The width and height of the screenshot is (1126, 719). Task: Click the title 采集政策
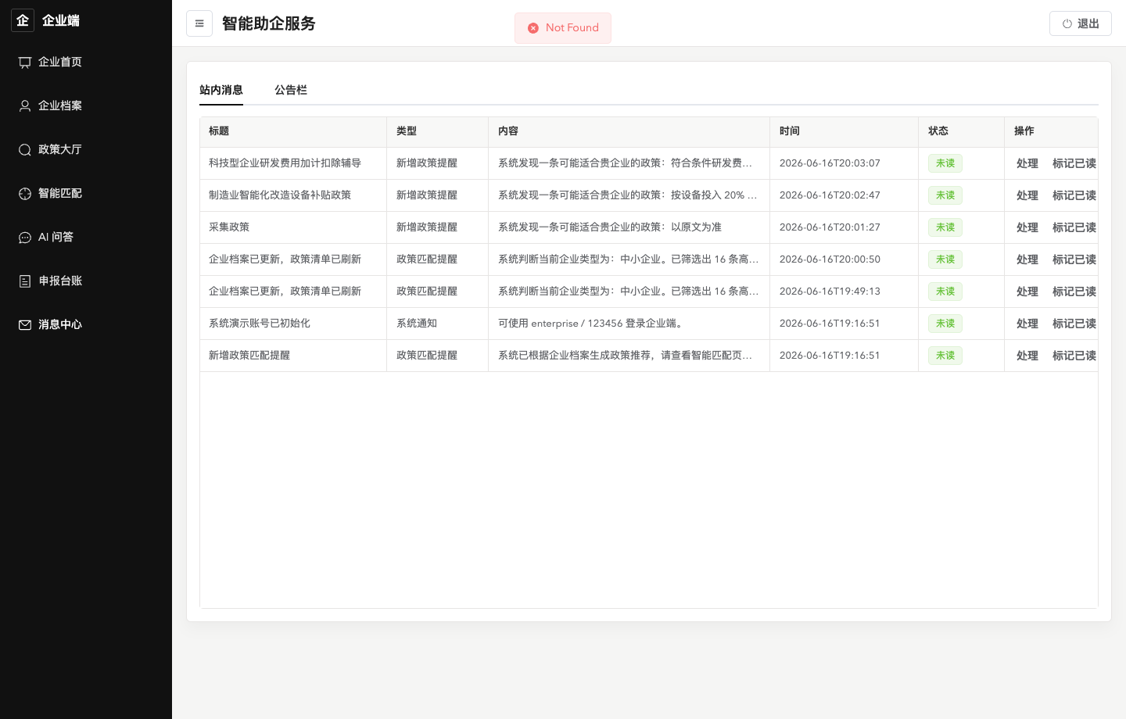point(229,227)
